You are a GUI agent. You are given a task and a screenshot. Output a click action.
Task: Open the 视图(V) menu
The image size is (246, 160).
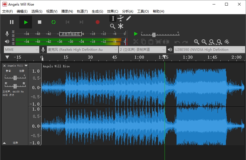click(x=52, y=11)
